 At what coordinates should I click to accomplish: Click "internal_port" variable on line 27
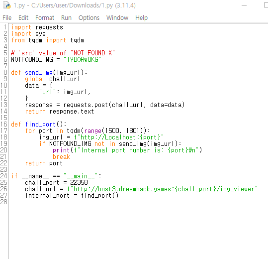point(48,196)
